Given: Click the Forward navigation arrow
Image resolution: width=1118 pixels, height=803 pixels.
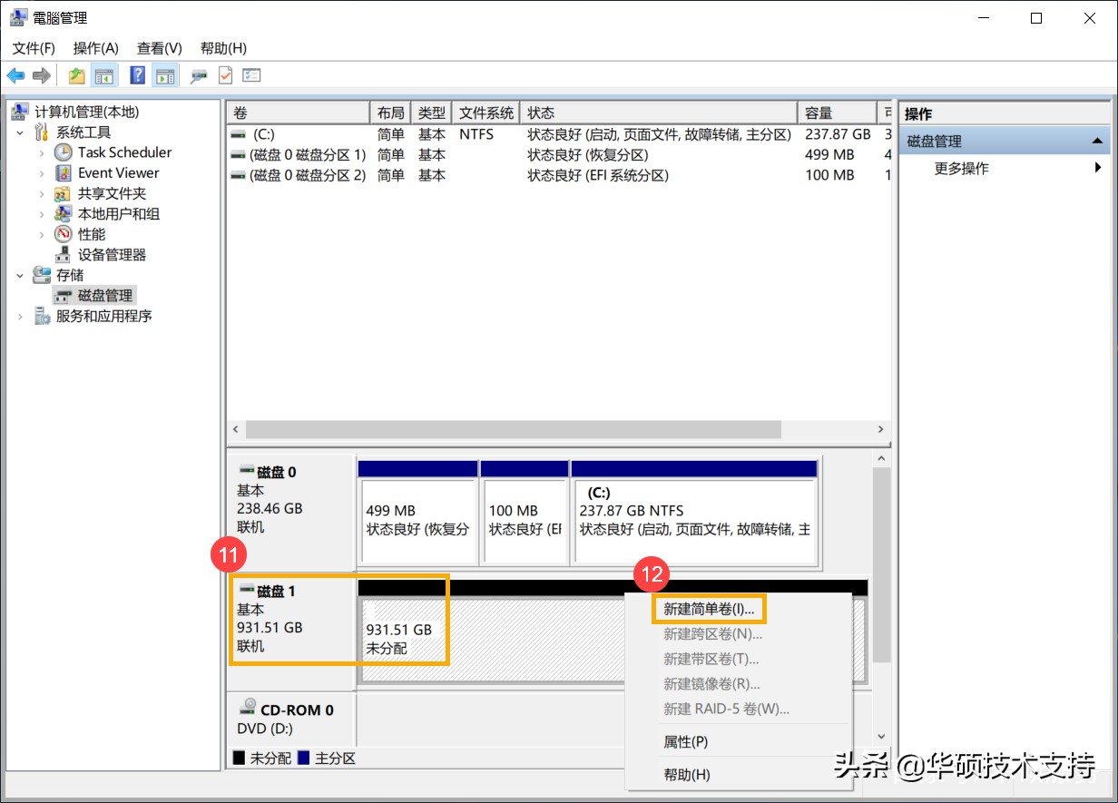Looking at the screenshot, I should click(41, 75).
